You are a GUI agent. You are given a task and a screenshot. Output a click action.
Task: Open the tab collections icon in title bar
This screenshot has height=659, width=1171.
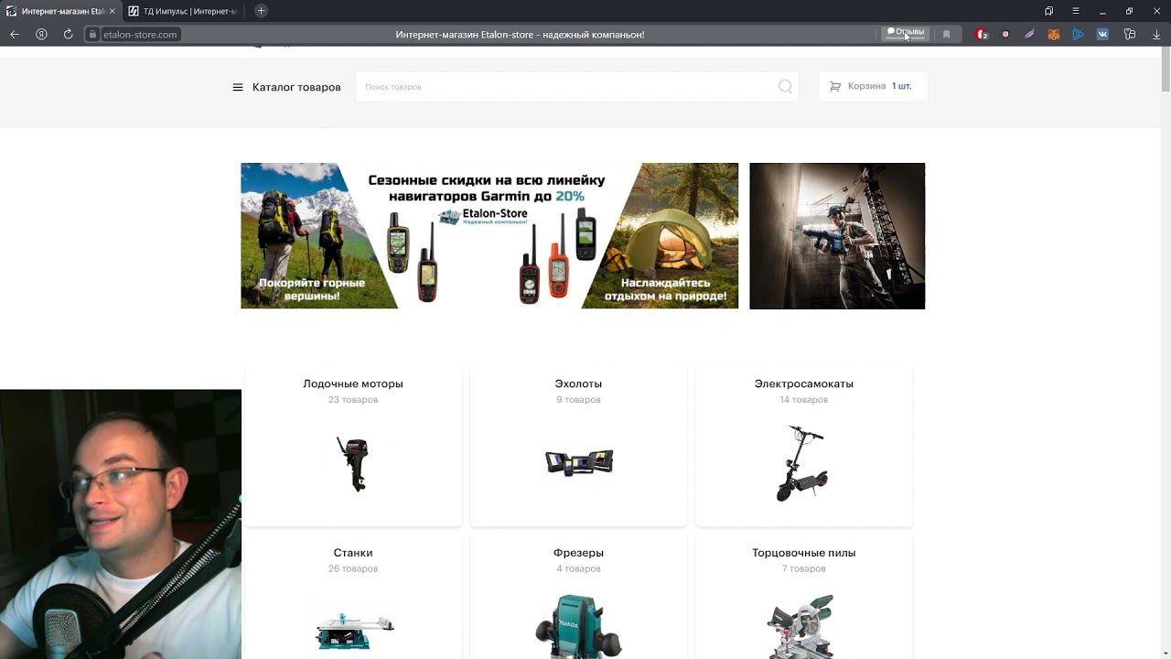coord(1048,11)
